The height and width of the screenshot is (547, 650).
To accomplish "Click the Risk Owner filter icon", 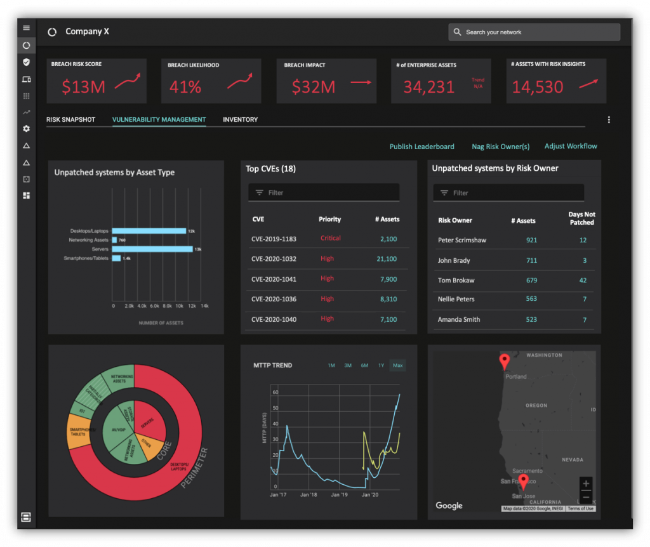I will pyautogui.click(x=444, y=193).
